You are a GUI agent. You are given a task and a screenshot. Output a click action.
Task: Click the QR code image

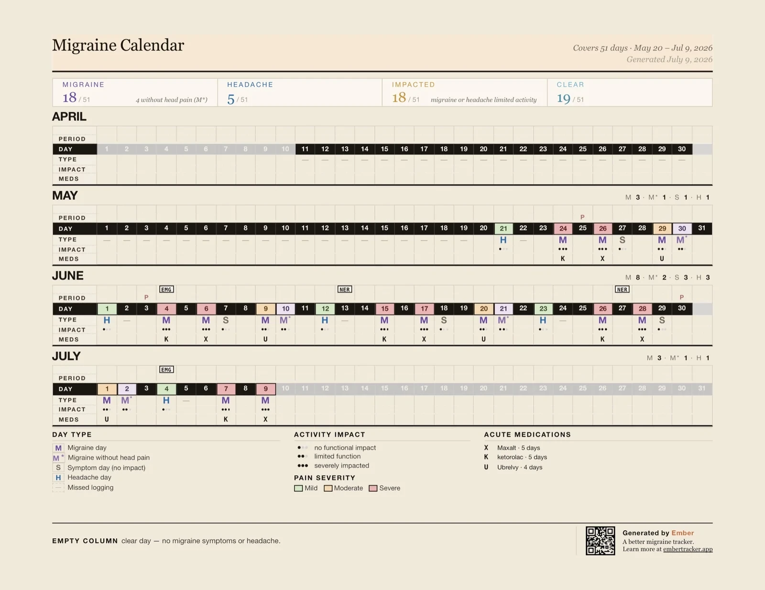[601, 541]
